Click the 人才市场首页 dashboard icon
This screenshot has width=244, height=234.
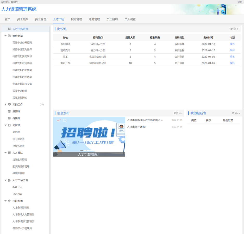pos(9,29)
